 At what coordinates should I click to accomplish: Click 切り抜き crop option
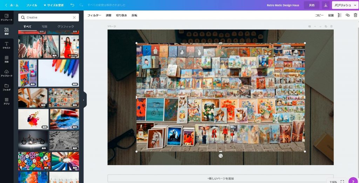pyautogui.click(x=121, y=15)
